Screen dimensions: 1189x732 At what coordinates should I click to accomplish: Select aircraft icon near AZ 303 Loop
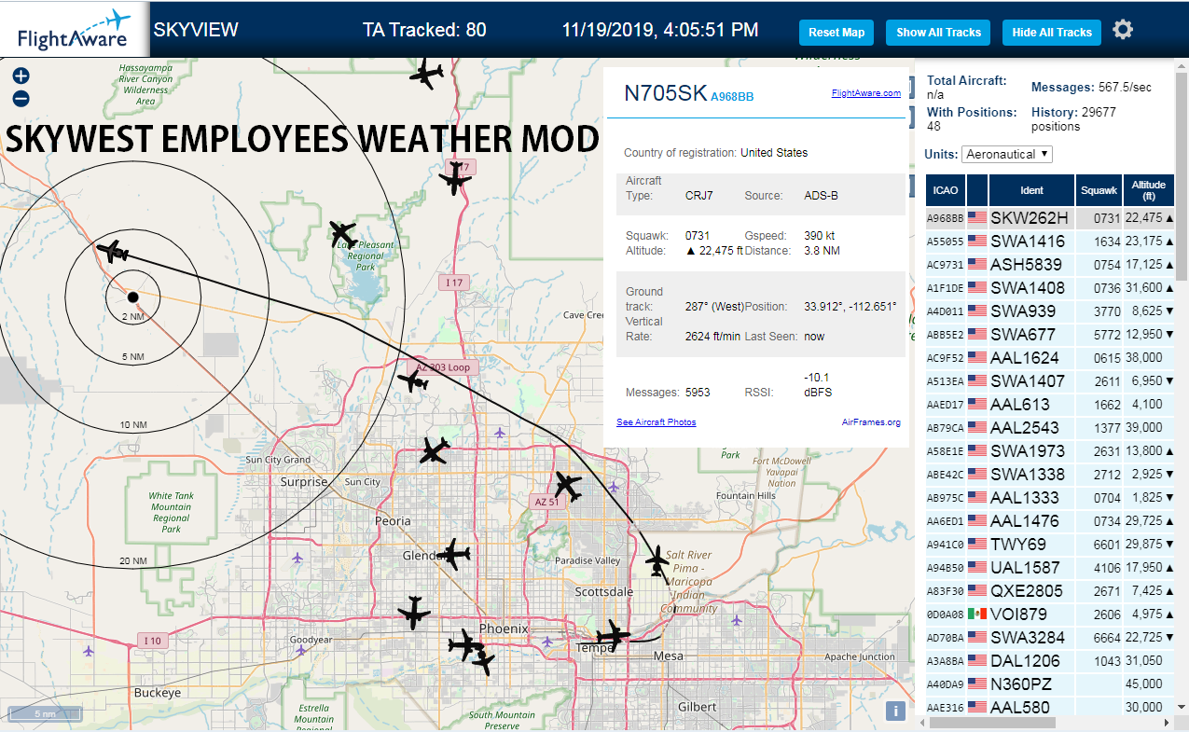pos(412,380)
